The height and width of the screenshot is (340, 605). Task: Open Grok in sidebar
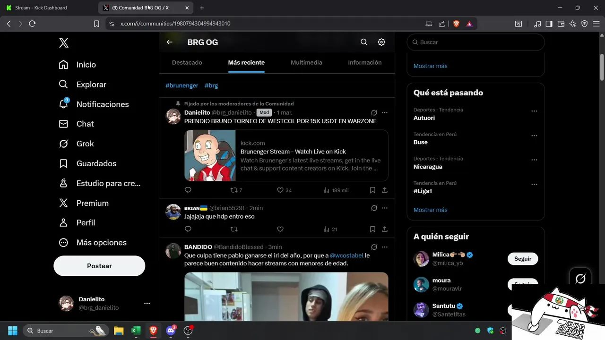click(76, 144)
